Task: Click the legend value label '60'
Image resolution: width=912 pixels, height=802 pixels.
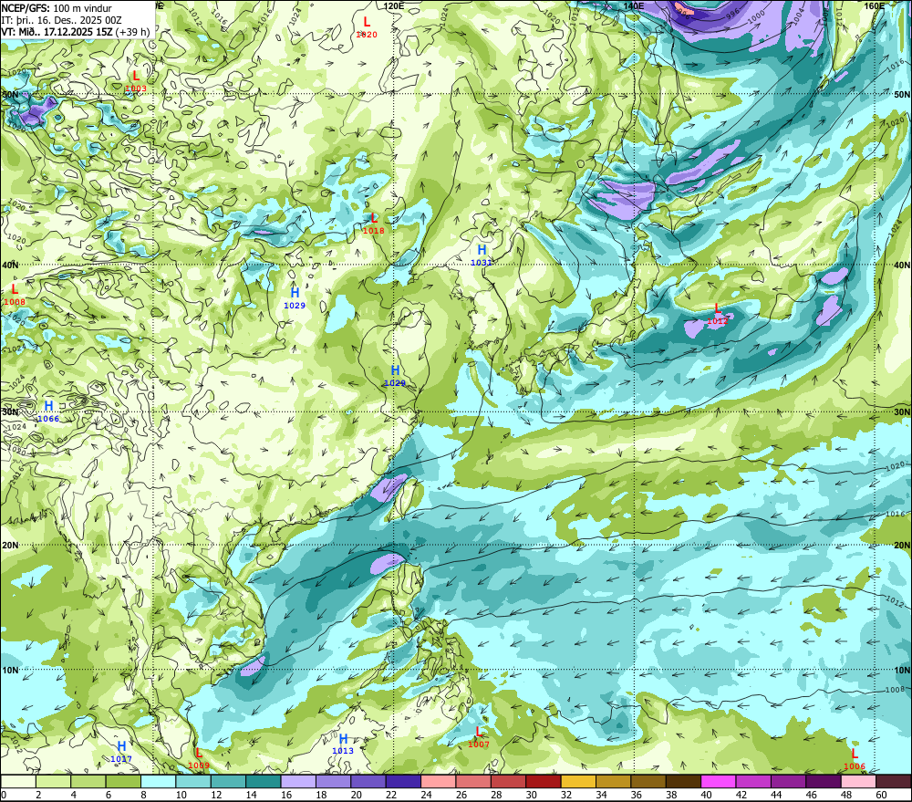Action: [881, 795]
